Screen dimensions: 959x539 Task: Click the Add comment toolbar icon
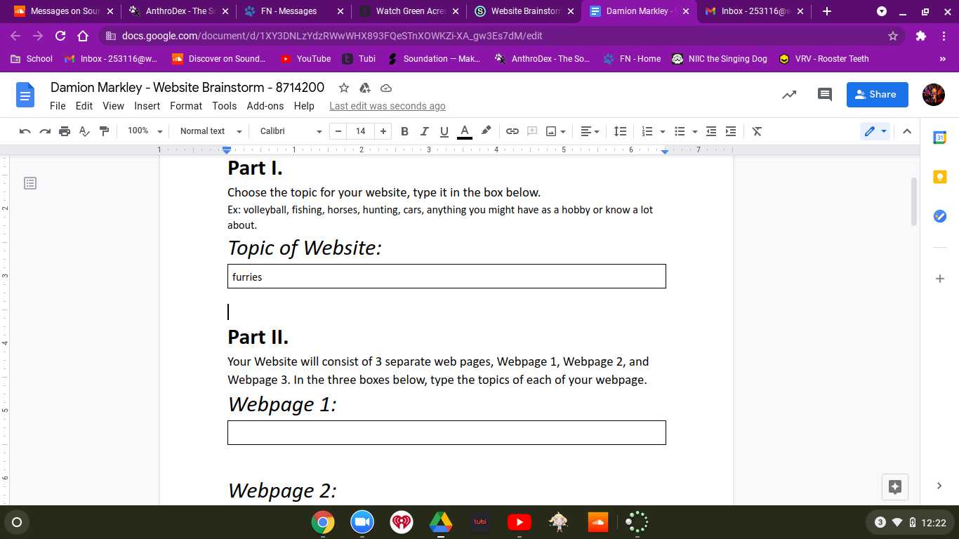coord(532,131)
